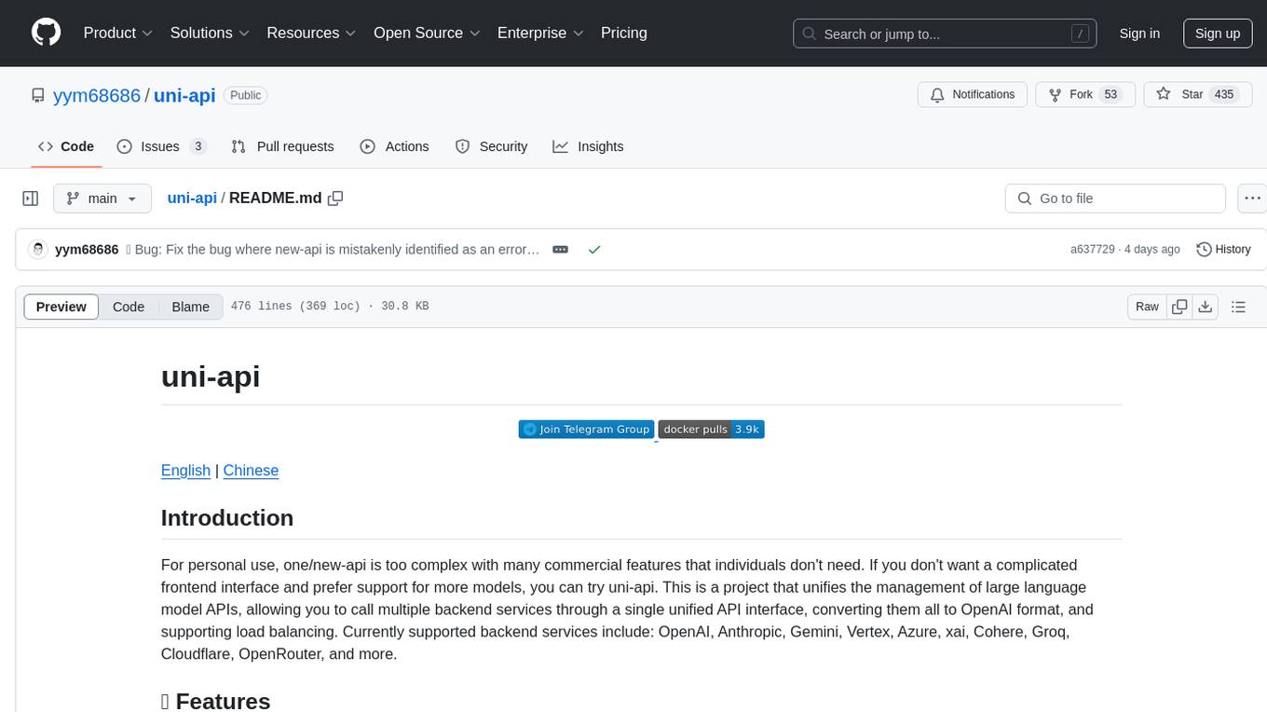Open the GitHub homepage logo

coord(46,33)
